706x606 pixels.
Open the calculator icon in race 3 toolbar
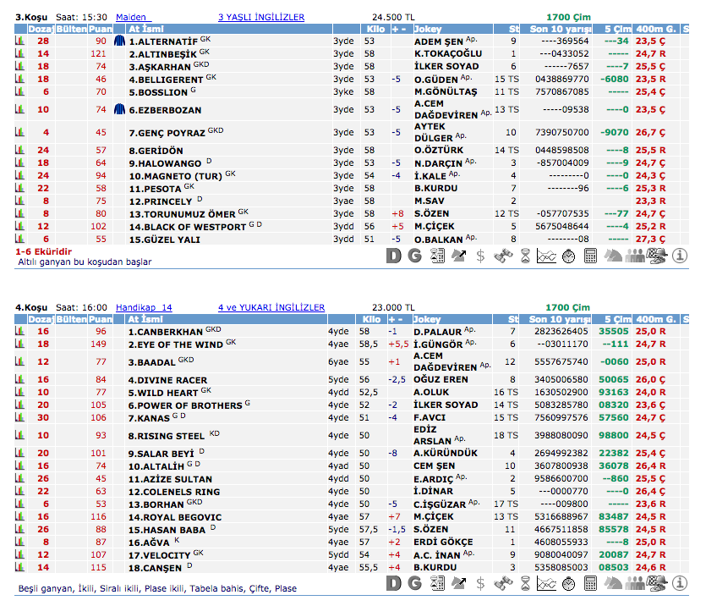coord(591,256)
